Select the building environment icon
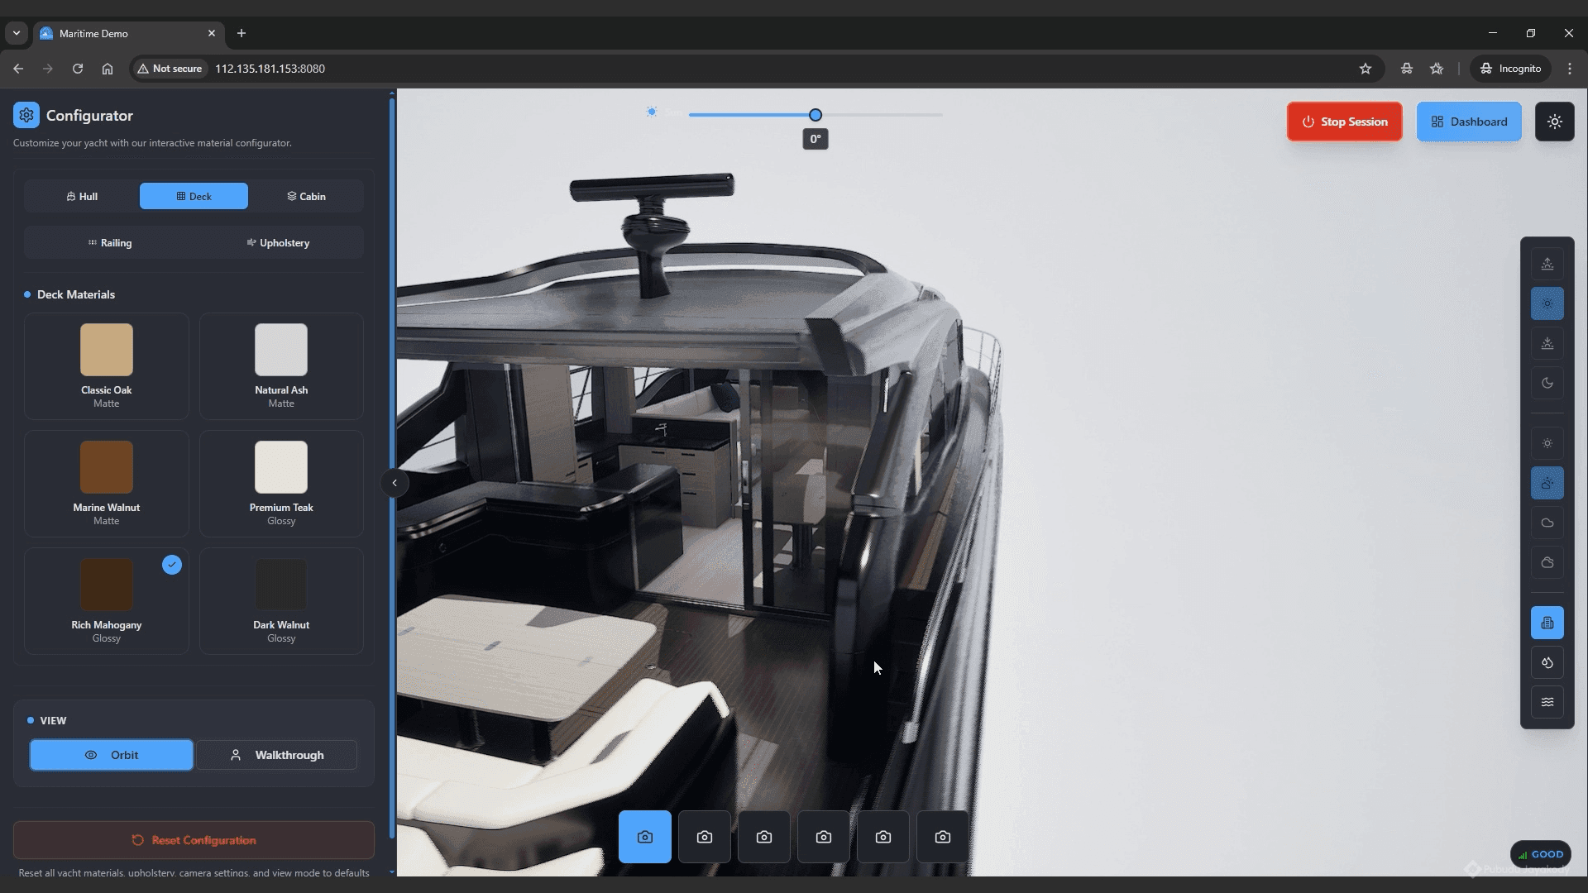The image size is (1588, 893). point(1547,623)
